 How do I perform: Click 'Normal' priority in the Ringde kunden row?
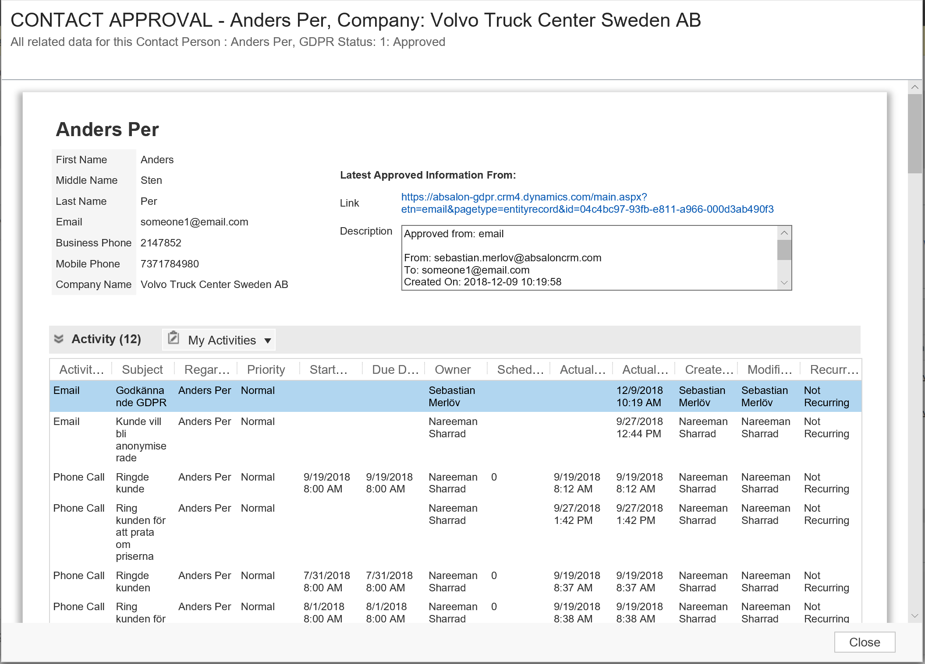258,576
